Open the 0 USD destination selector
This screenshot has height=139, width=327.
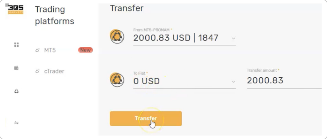(x=185, y=81)
